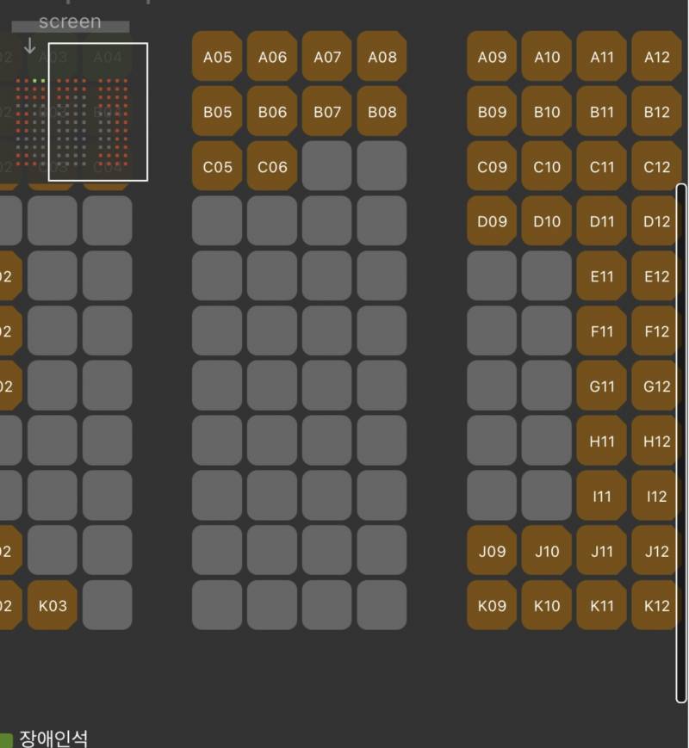
Task: Pick seat I12
Action: pos(656,496)
